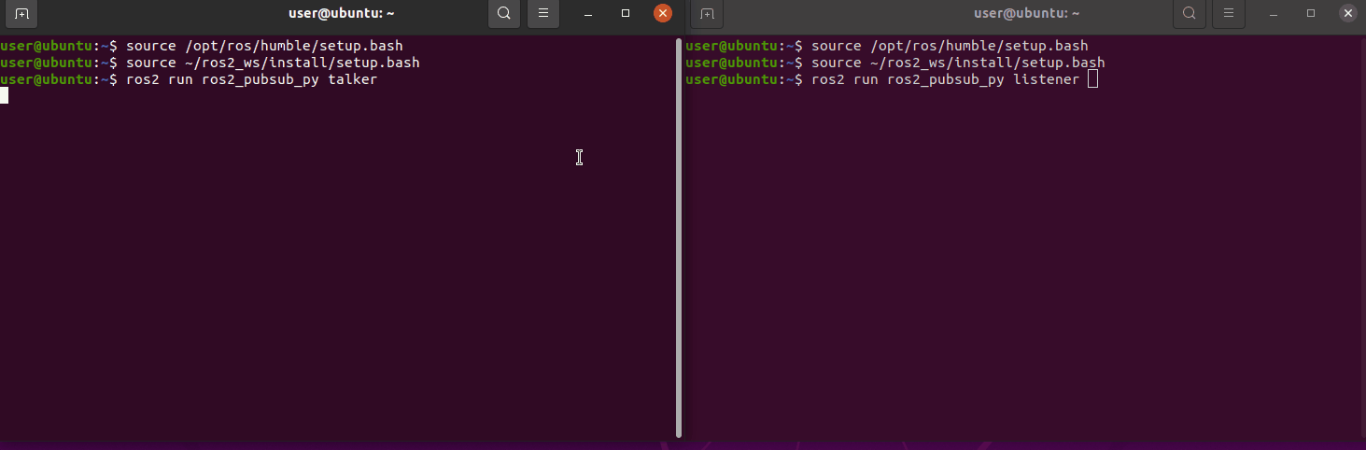This screenshot has width=1366, height=450.
Task: Open new tab in left terminal window
Action: [21, 14]
